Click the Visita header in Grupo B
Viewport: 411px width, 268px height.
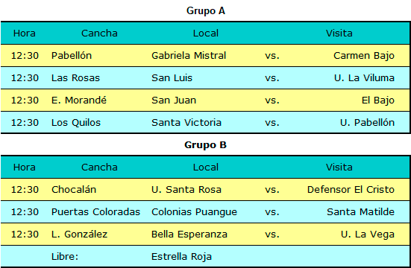coord(339,167)
